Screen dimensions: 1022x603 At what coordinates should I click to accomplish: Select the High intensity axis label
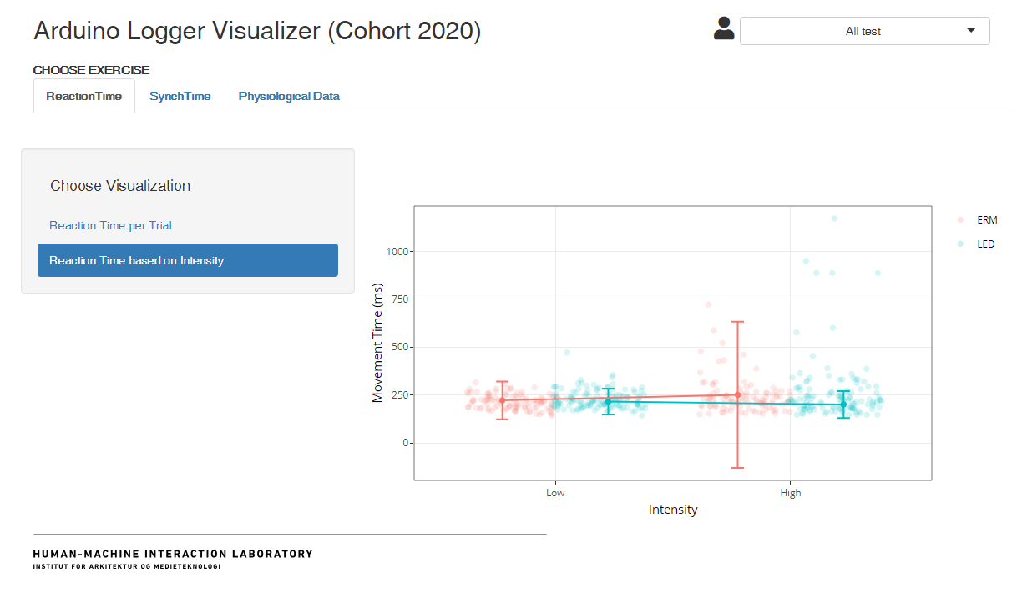[790, 492]
